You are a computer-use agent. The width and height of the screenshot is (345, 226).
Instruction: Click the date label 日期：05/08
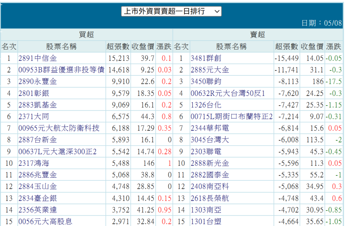tap(322, 23)
